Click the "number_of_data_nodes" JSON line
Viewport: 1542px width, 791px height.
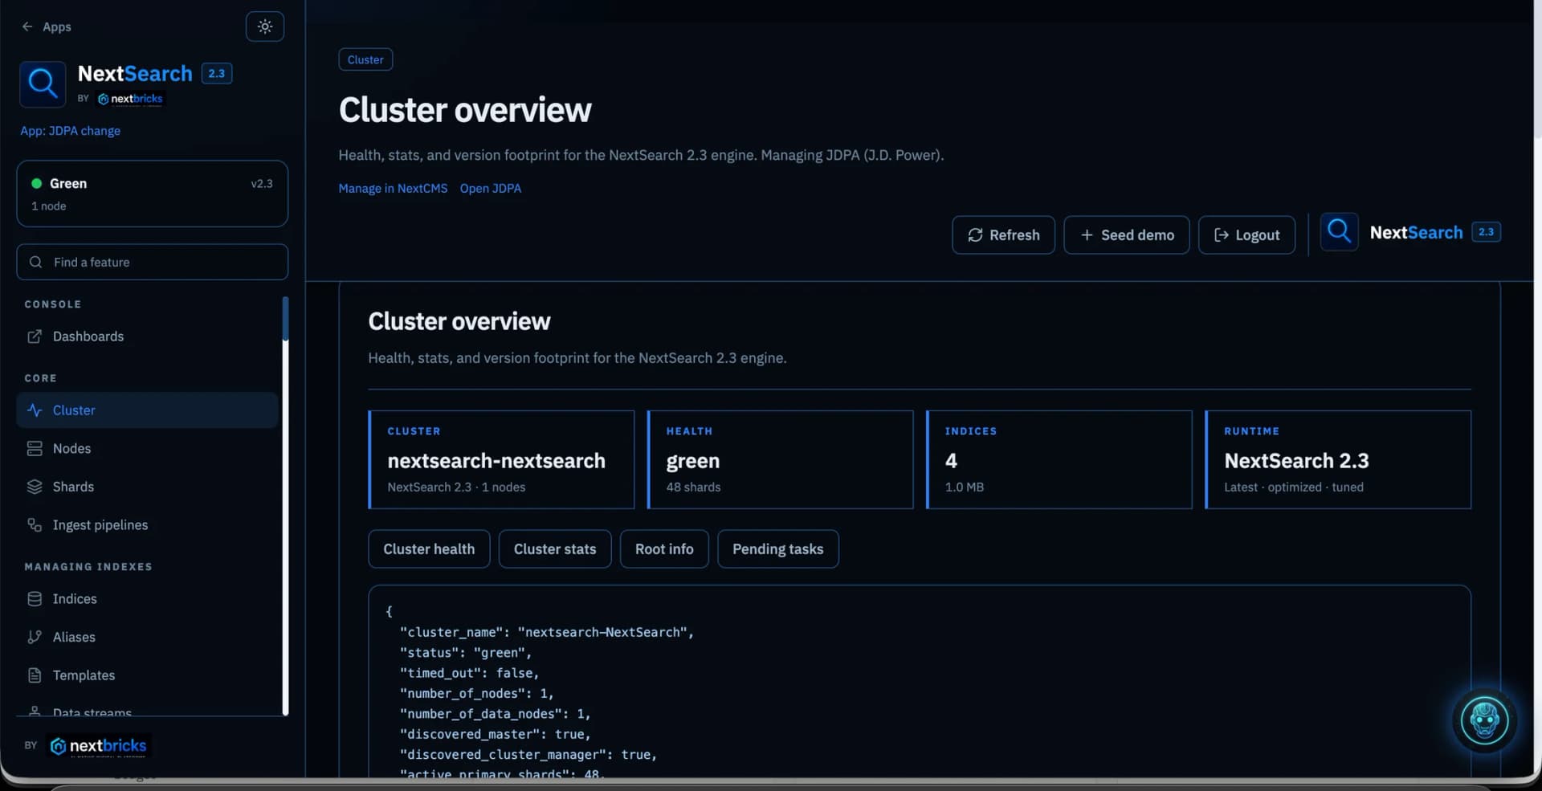tap(496, 714)
